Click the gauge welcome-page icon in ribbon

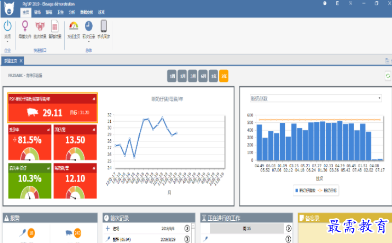coord(74,26)
